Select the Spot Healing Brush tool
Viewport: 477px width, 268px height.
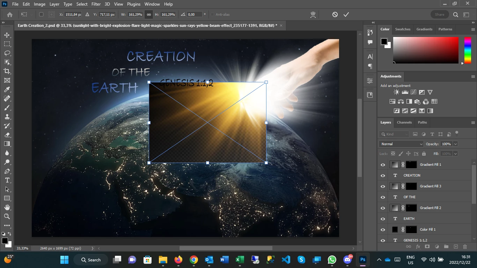coord(7,98)
